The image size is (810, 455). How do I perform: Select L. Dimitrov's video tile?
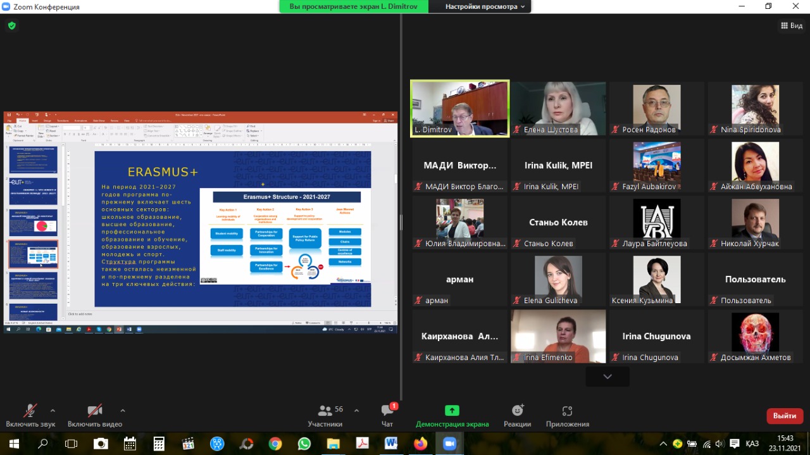[x=459, y=108]
